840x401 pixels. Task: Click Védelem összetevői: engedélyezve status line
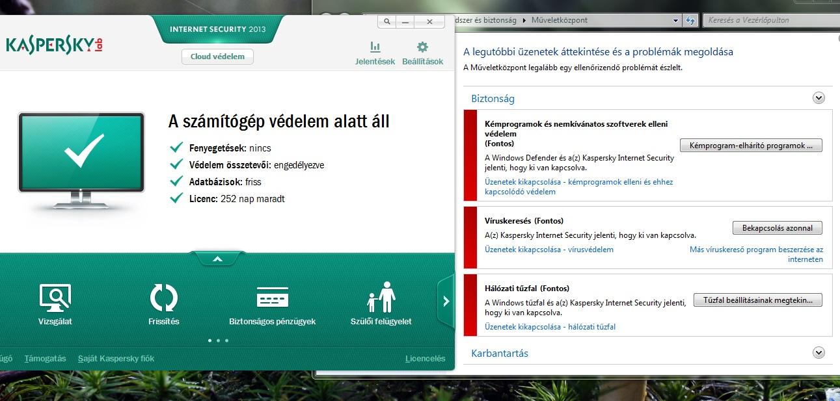coord(247,165)
